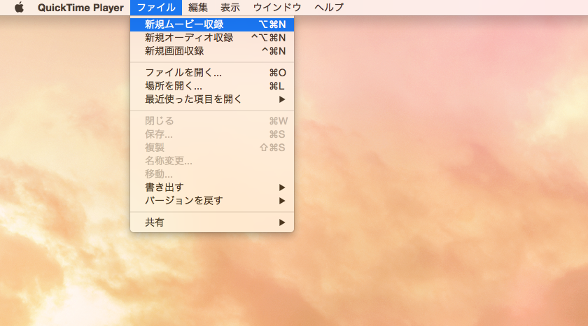588x326 pixels.
Task: Open the 表示 menu
Action: pos(230,8)
